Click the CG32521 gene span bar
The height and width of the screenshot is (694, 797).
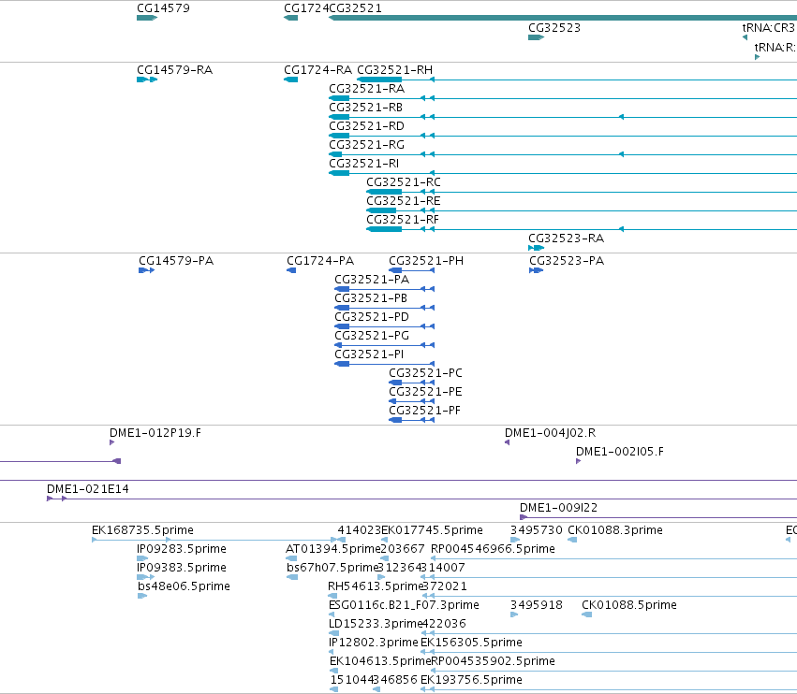tap(563, 19)
